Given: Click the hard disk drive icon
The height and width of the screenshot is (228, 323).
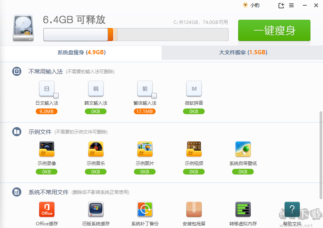Looking at the screenshot, I should pos(23,28).
